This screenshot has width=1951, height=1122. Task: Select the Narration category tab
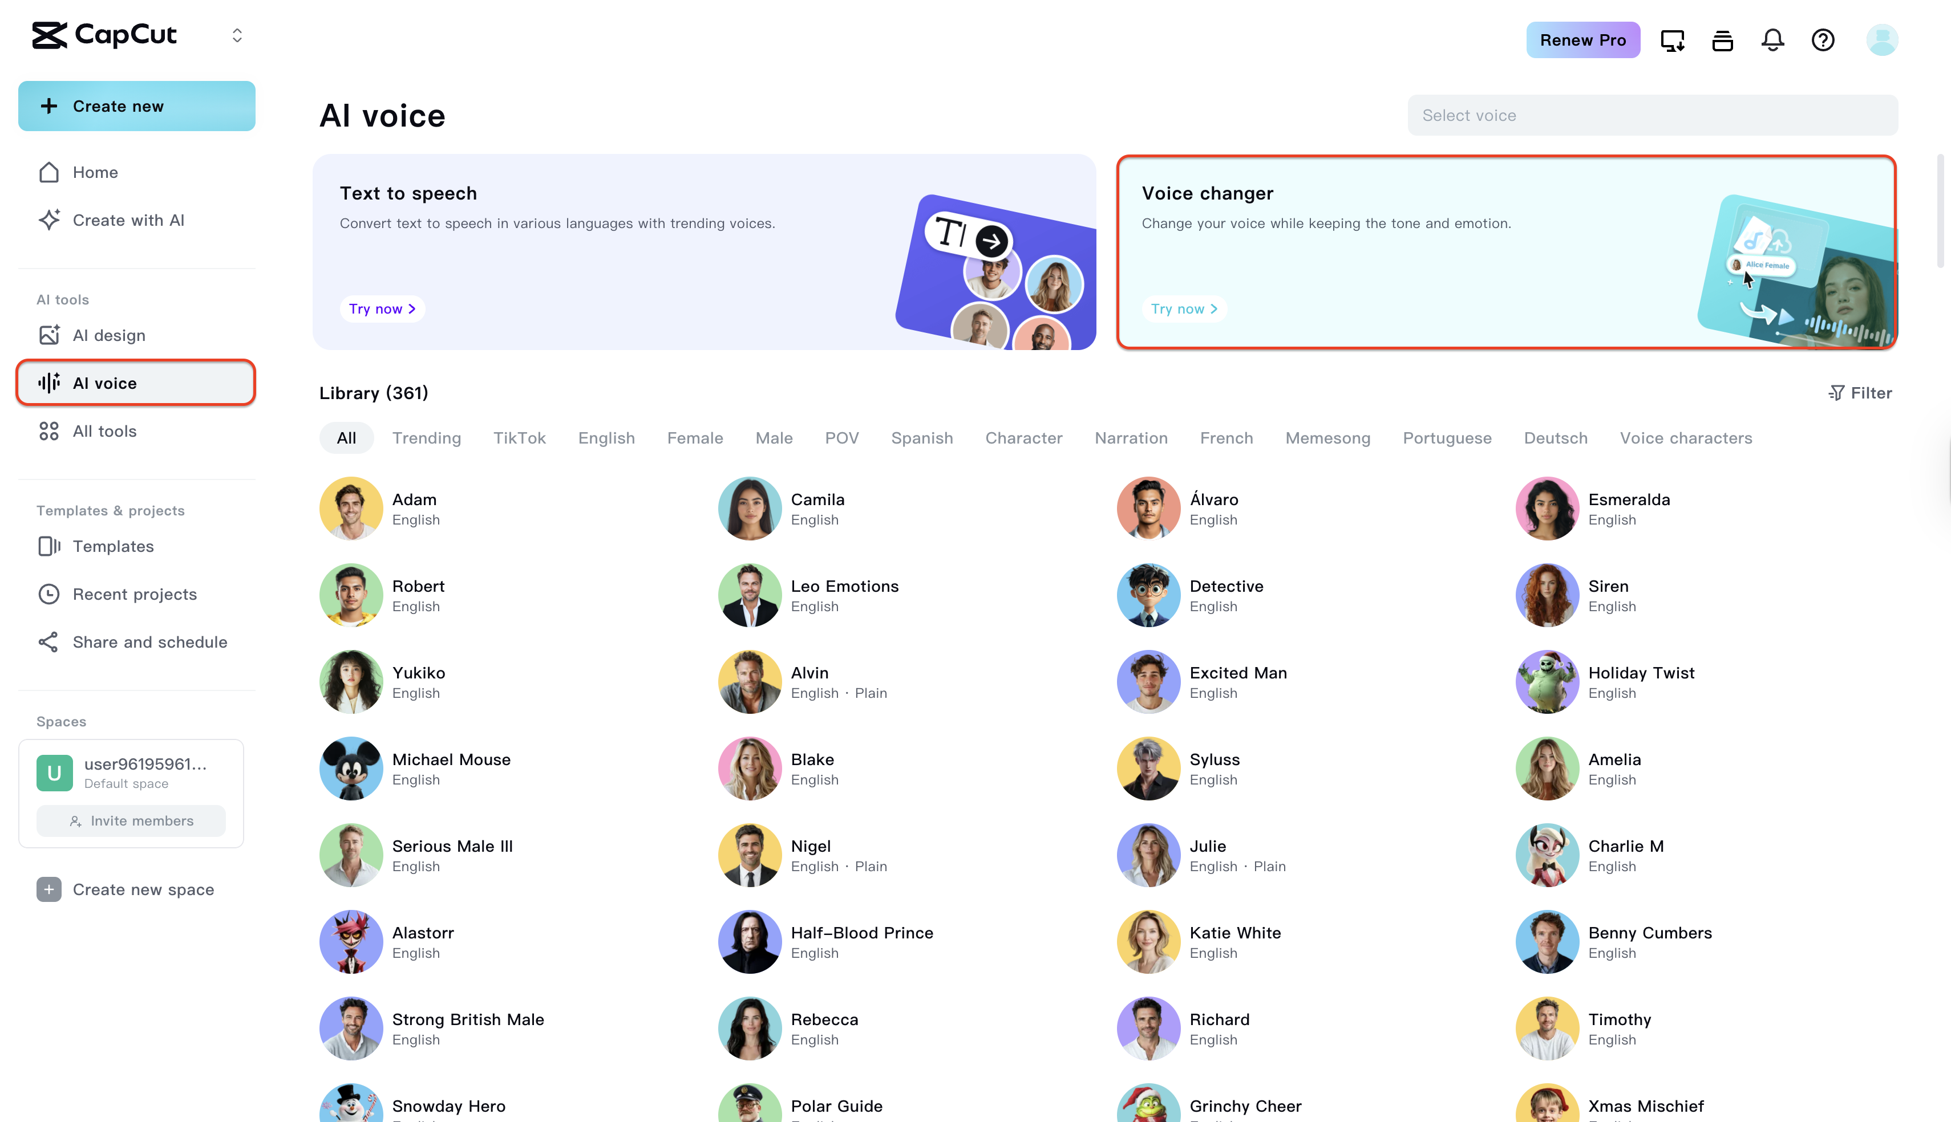pyautogui.click(x=1131, y=438)
